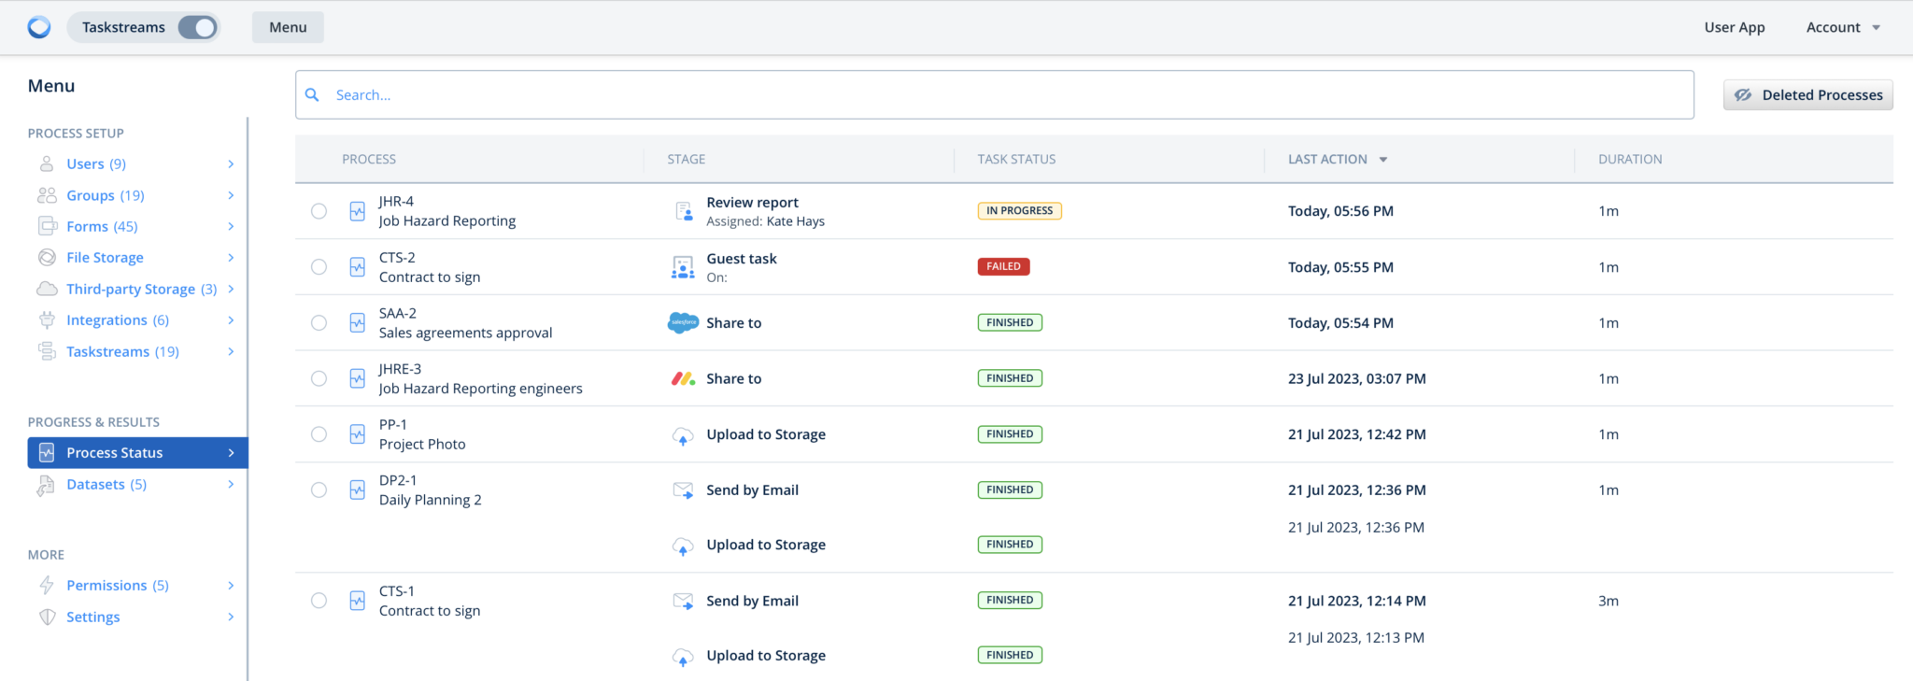The image size is (1913, 681).
Task: Click the Guest task icon for CTS-2
Action: pos(683,268)
